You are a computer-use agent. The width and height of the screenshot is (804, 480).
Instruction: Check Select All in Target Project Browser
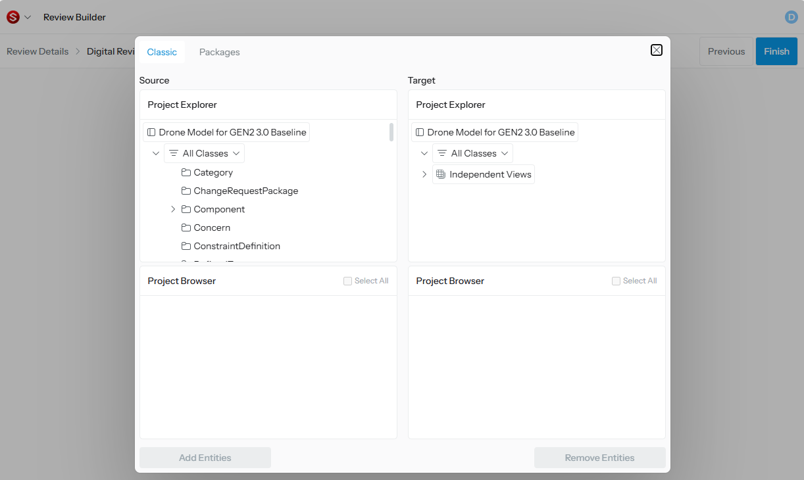(616, 281)
